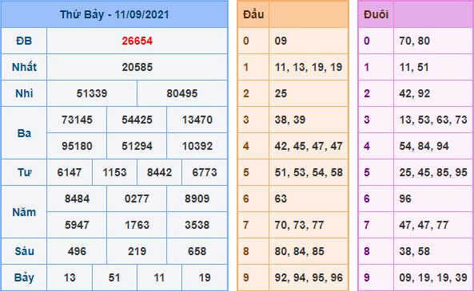The image size is (474, 291).
Task: Select Đầu row value '42, 45, 47, 47'
Action: [x=309, y=146]
